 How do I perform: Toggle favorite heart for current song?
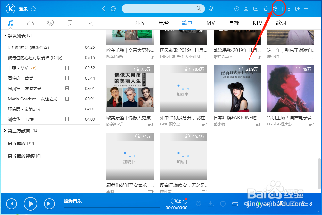click(x=198, y=203)
